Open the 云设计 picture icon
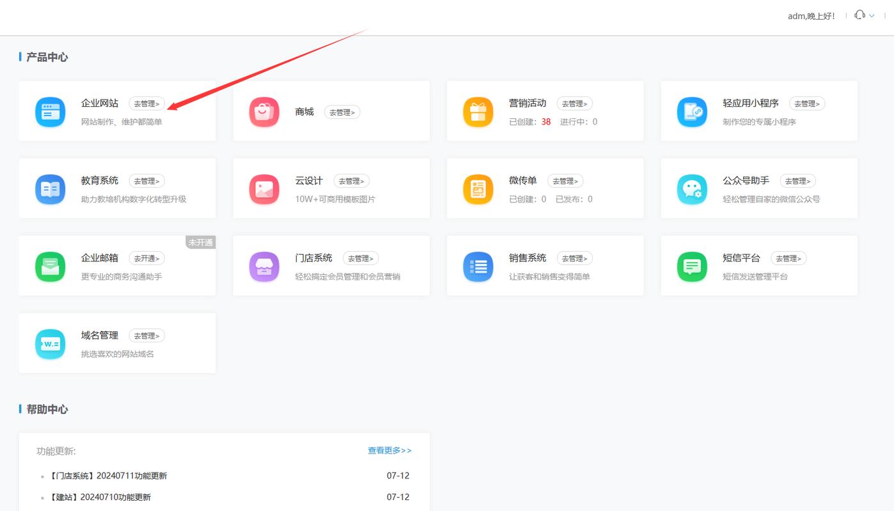The width and height of the screenshot is (894, 511). [x=264, y=190]
